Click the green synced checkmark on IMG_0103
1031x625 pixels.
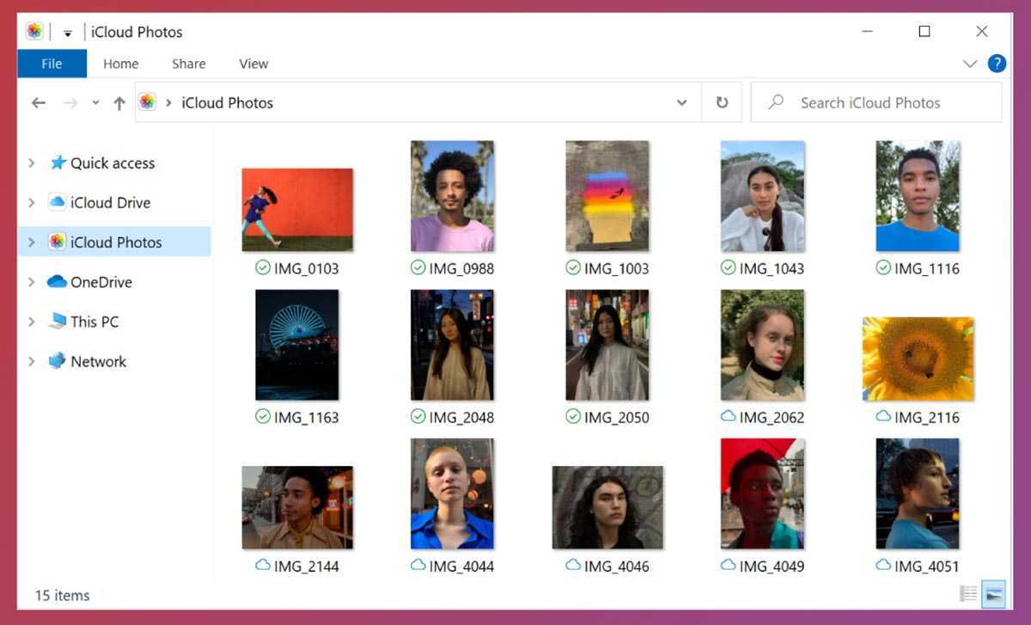point(263,268)
